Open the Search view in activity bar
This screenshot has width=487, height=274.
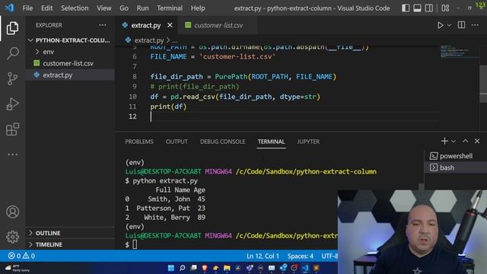12,53
